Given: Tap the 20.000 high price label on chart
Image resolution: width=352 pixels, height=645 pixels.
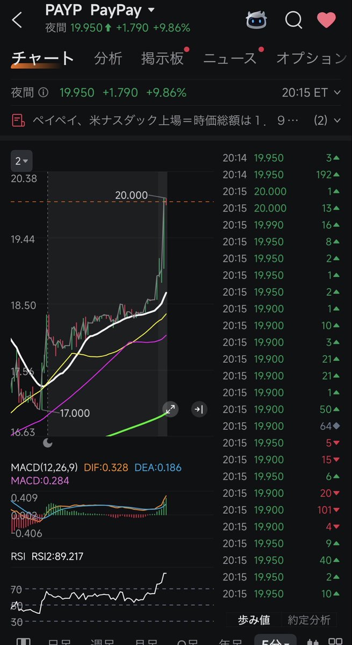Looking at the screenshot, I should click(131, 196).
